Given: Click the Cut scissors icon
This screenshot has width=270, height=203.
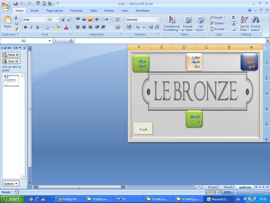Looking at the screenshot, I should 16,17.
